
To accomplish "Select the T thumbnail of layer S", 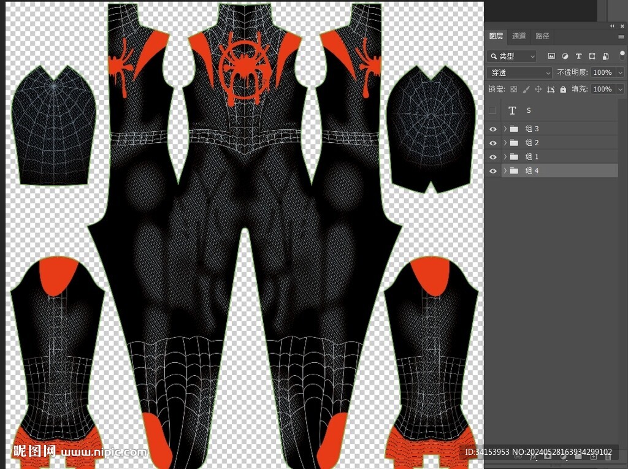I will click(x=512, y=110).
